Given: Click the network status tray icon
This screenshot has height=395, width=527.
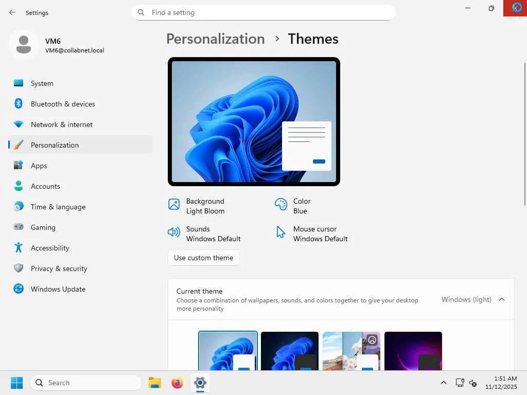Looking at the screenshot, I should [x=460, y=383].
